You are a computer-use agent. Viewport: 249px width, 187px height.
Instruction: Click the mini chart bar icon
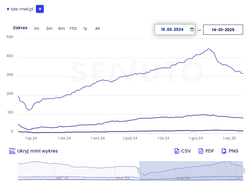12,151
